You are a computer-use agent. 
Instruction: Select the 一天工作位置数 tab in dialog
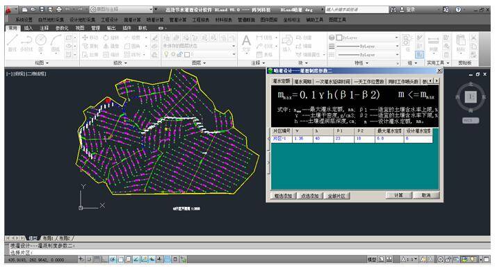tap(369, 81)
